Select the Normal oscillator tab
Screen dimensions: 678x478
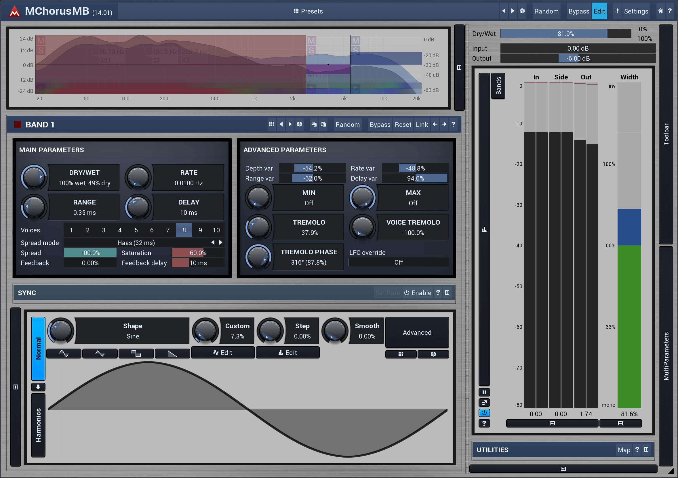click(38, 349)
